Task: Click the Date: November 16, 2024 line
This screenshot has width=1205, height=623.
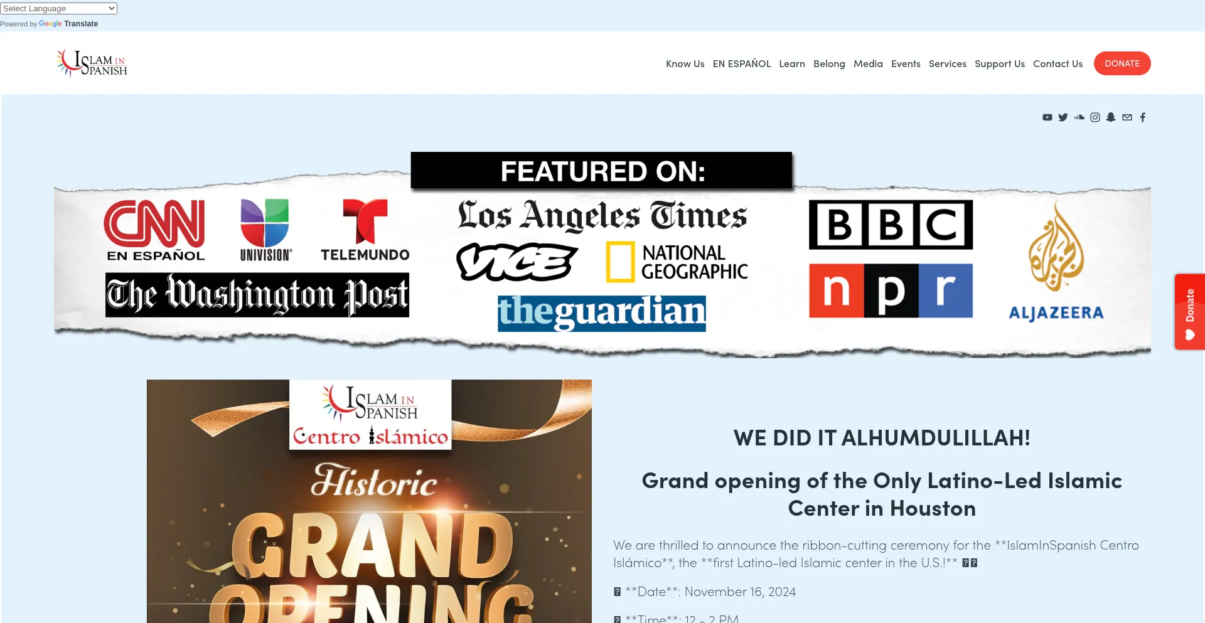Action: (x=705, y=592)
